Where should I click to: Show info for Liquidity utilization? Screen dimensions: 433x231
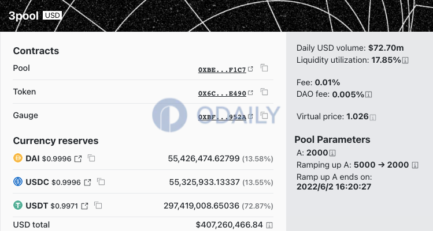pyautogui.click(x=405, y=60)
